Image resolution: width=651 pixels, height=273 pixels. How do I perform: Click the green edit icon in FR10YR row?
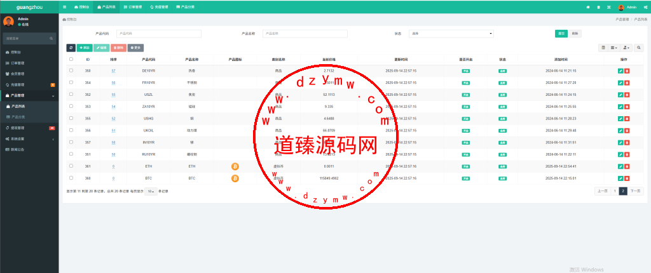click(x=620, y=83)
